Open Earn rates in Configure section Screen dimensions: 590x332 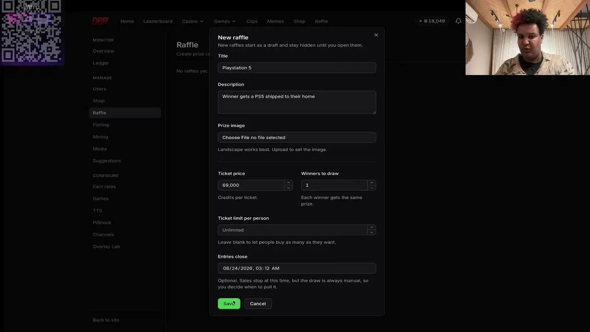104,187
